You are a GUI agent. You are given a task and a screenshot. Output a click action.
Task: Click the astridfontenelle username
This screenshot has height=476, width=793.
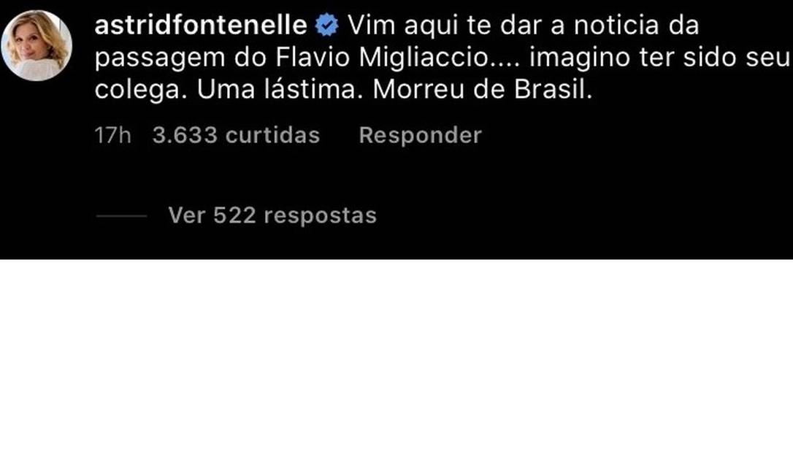(x=201, y=26)
